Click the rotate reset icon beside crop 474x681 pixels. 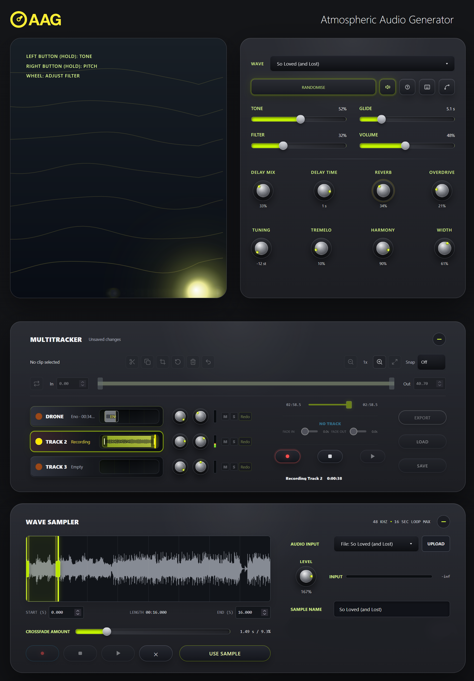(x=178, y=362)
